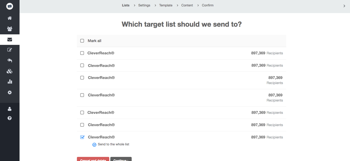Tick the Mark all checkbox

click(82, 41)
